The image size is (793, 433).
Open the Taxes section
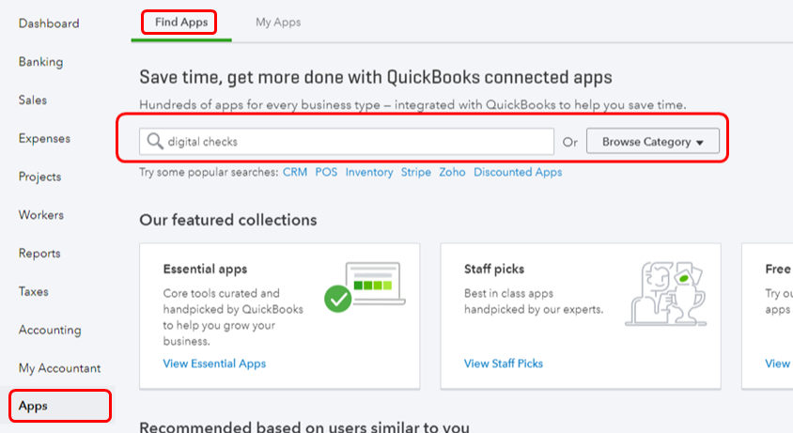[34, 292]
